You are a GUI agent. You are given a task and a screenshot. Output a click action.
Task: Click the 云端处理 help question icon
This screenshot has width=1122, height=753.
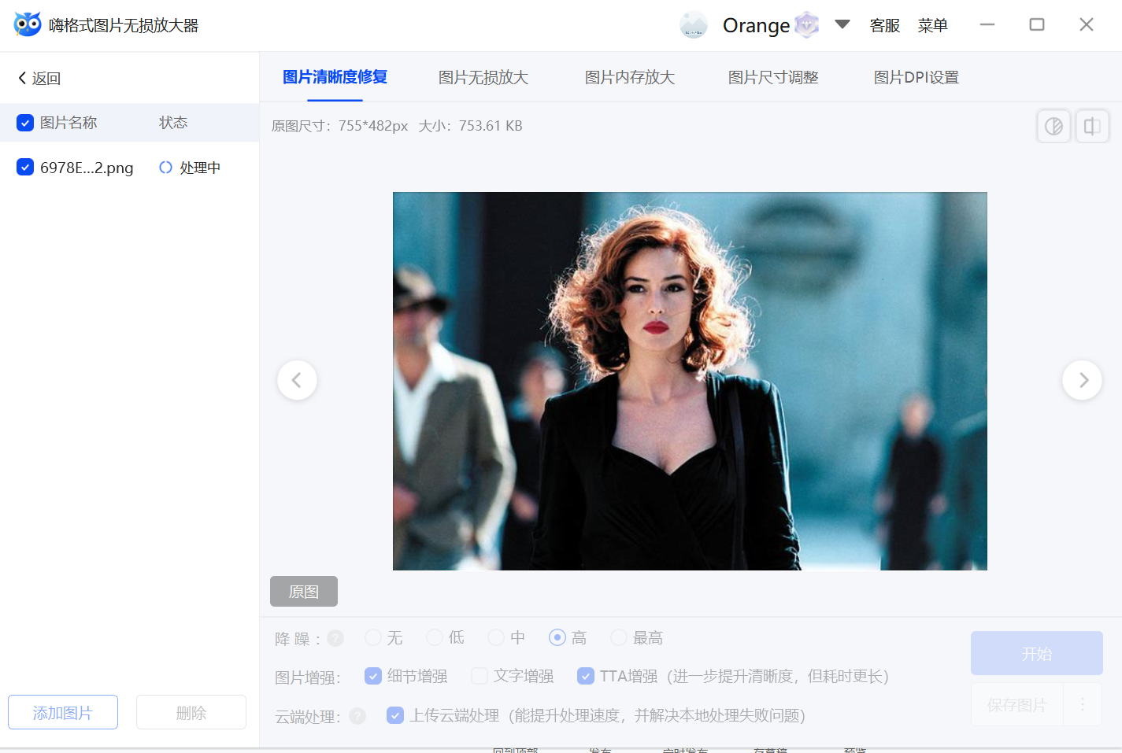(357, 716)
